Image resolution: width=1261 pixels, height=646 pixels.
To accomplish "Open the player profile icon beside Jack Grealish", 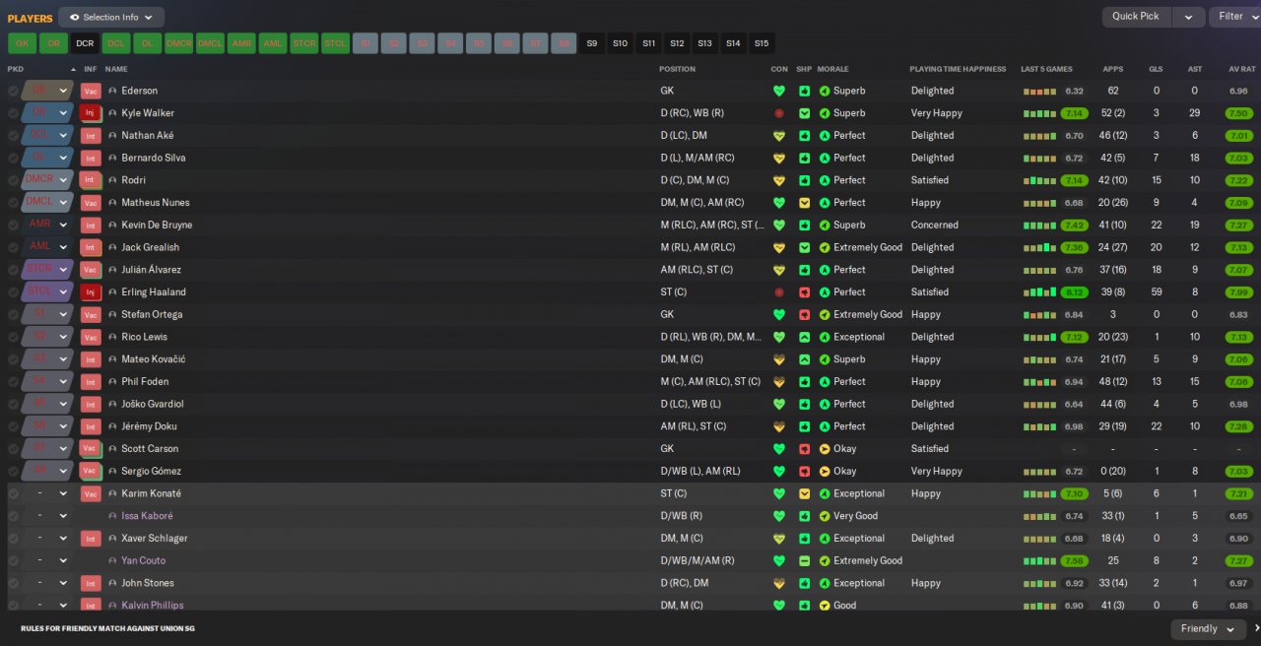I will pos(112,247).
